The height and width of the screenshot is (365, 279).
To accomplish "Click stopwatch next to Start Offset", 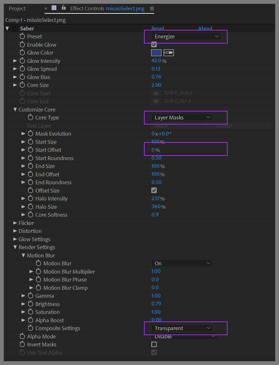I will 31,150.
